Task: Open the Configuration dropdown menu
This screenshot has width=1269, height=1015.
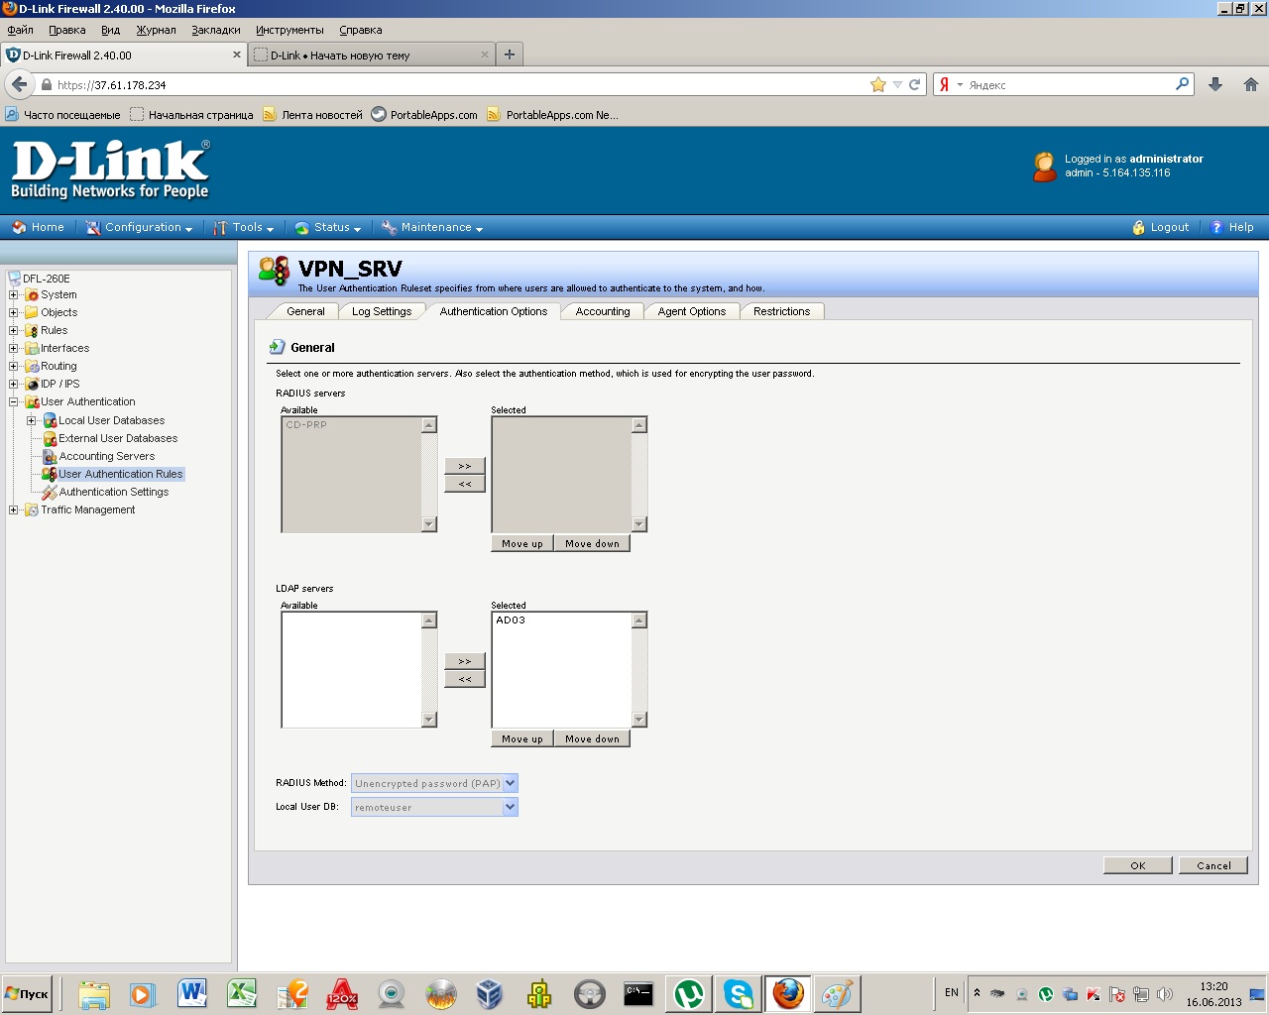Action: click(139, 228)
